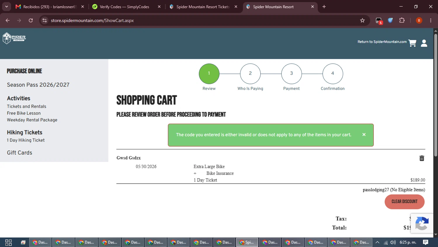Close the Spider Mountain Resort Tickets tab
This screenshot has width=438, height=247.
point(236,7)
